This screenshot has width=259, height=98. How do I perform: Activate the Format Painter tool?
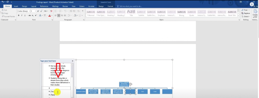click(8, 16)
